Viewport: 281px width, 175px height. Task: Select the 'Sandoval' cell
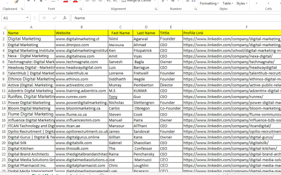pos(146,132)
